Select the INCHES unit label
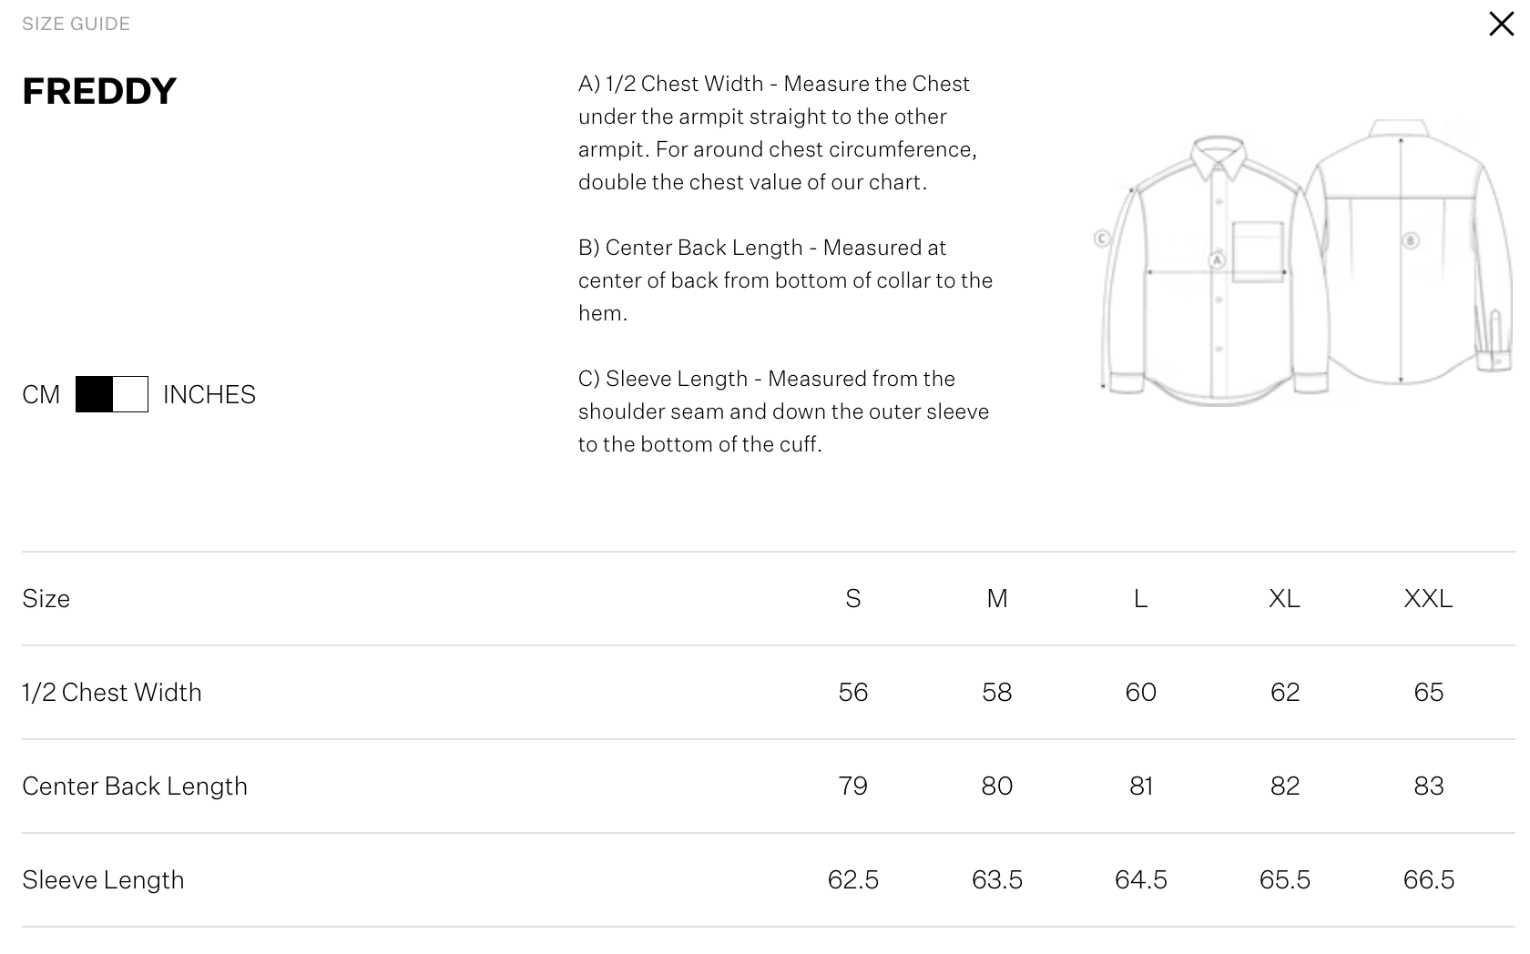Screen dimensions: 1530x954 coord(209,394)
